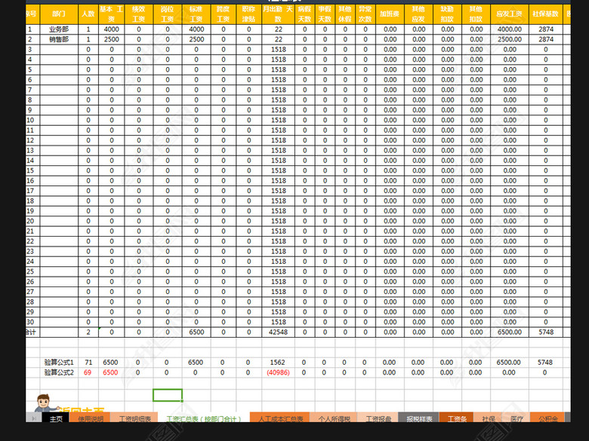Open the 个人所得税 sheet tab
The image size is (589, 441).
click(x=333, y=418)
